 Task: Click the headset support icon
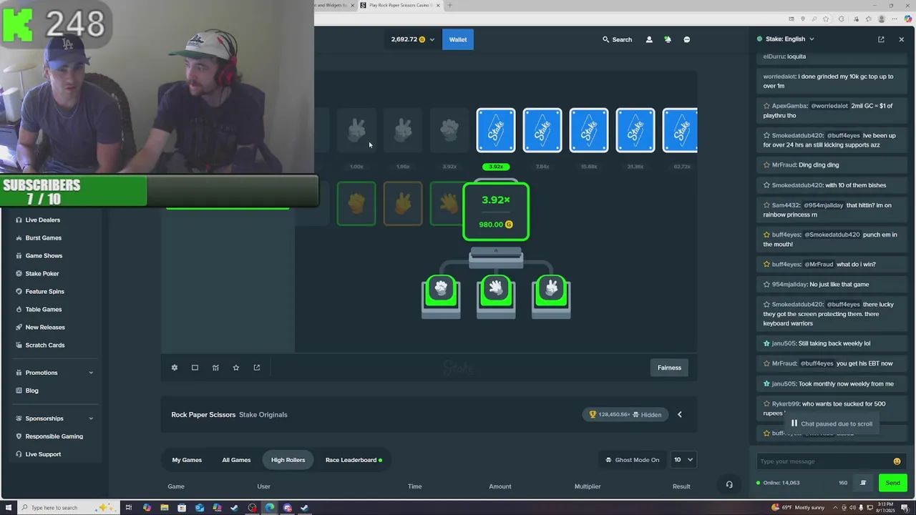coord(729,485)
